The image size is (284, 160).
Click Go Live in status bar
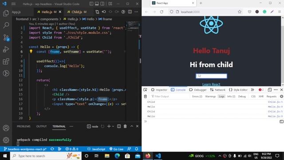tap(116, 149)
